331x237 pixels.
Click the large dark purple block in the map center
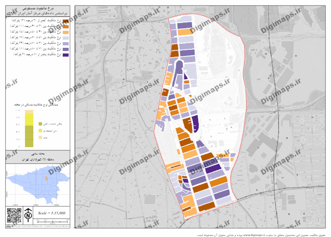(196, 123)
